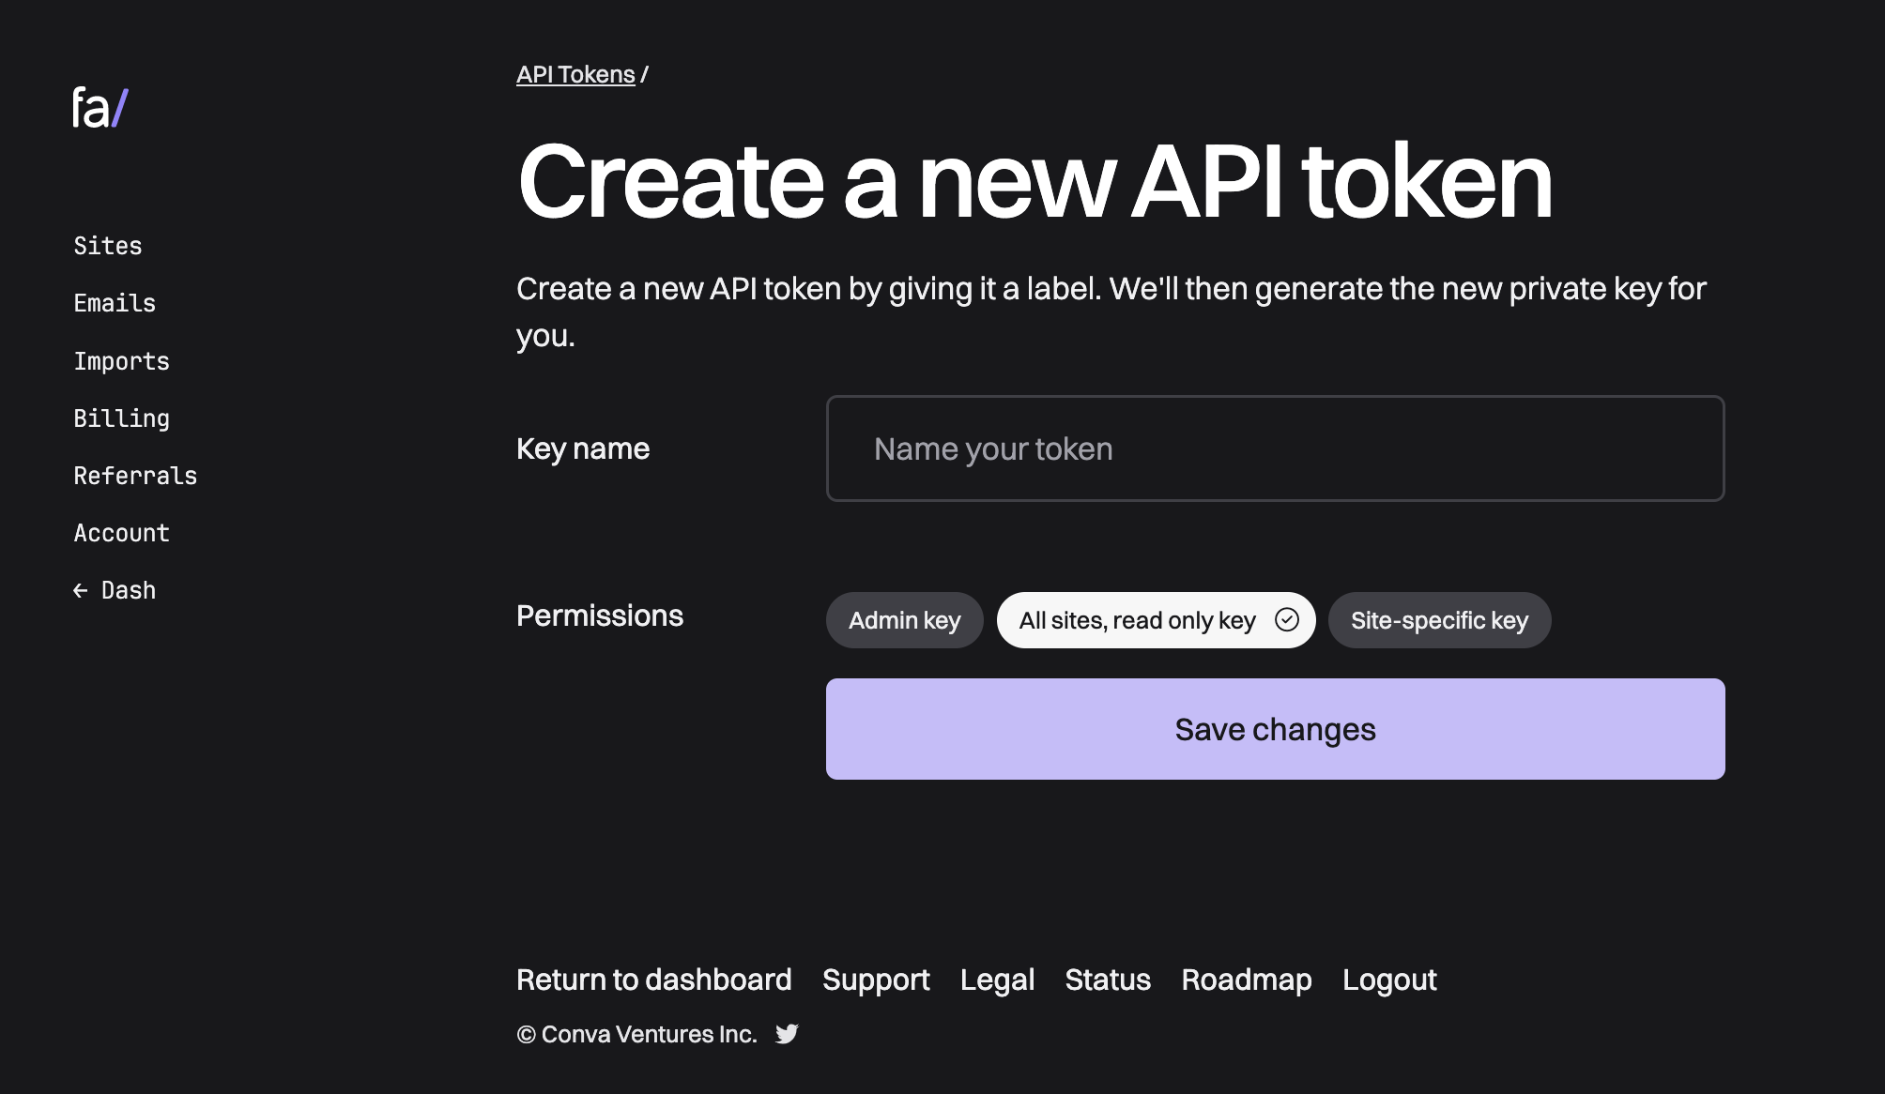Open Account settings in the sidebar

pyautogui.click(x=121, y=533)
